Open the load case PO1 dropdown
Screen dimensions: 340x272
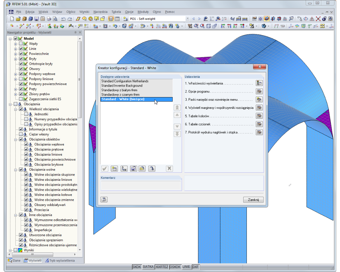click(188, 19)
